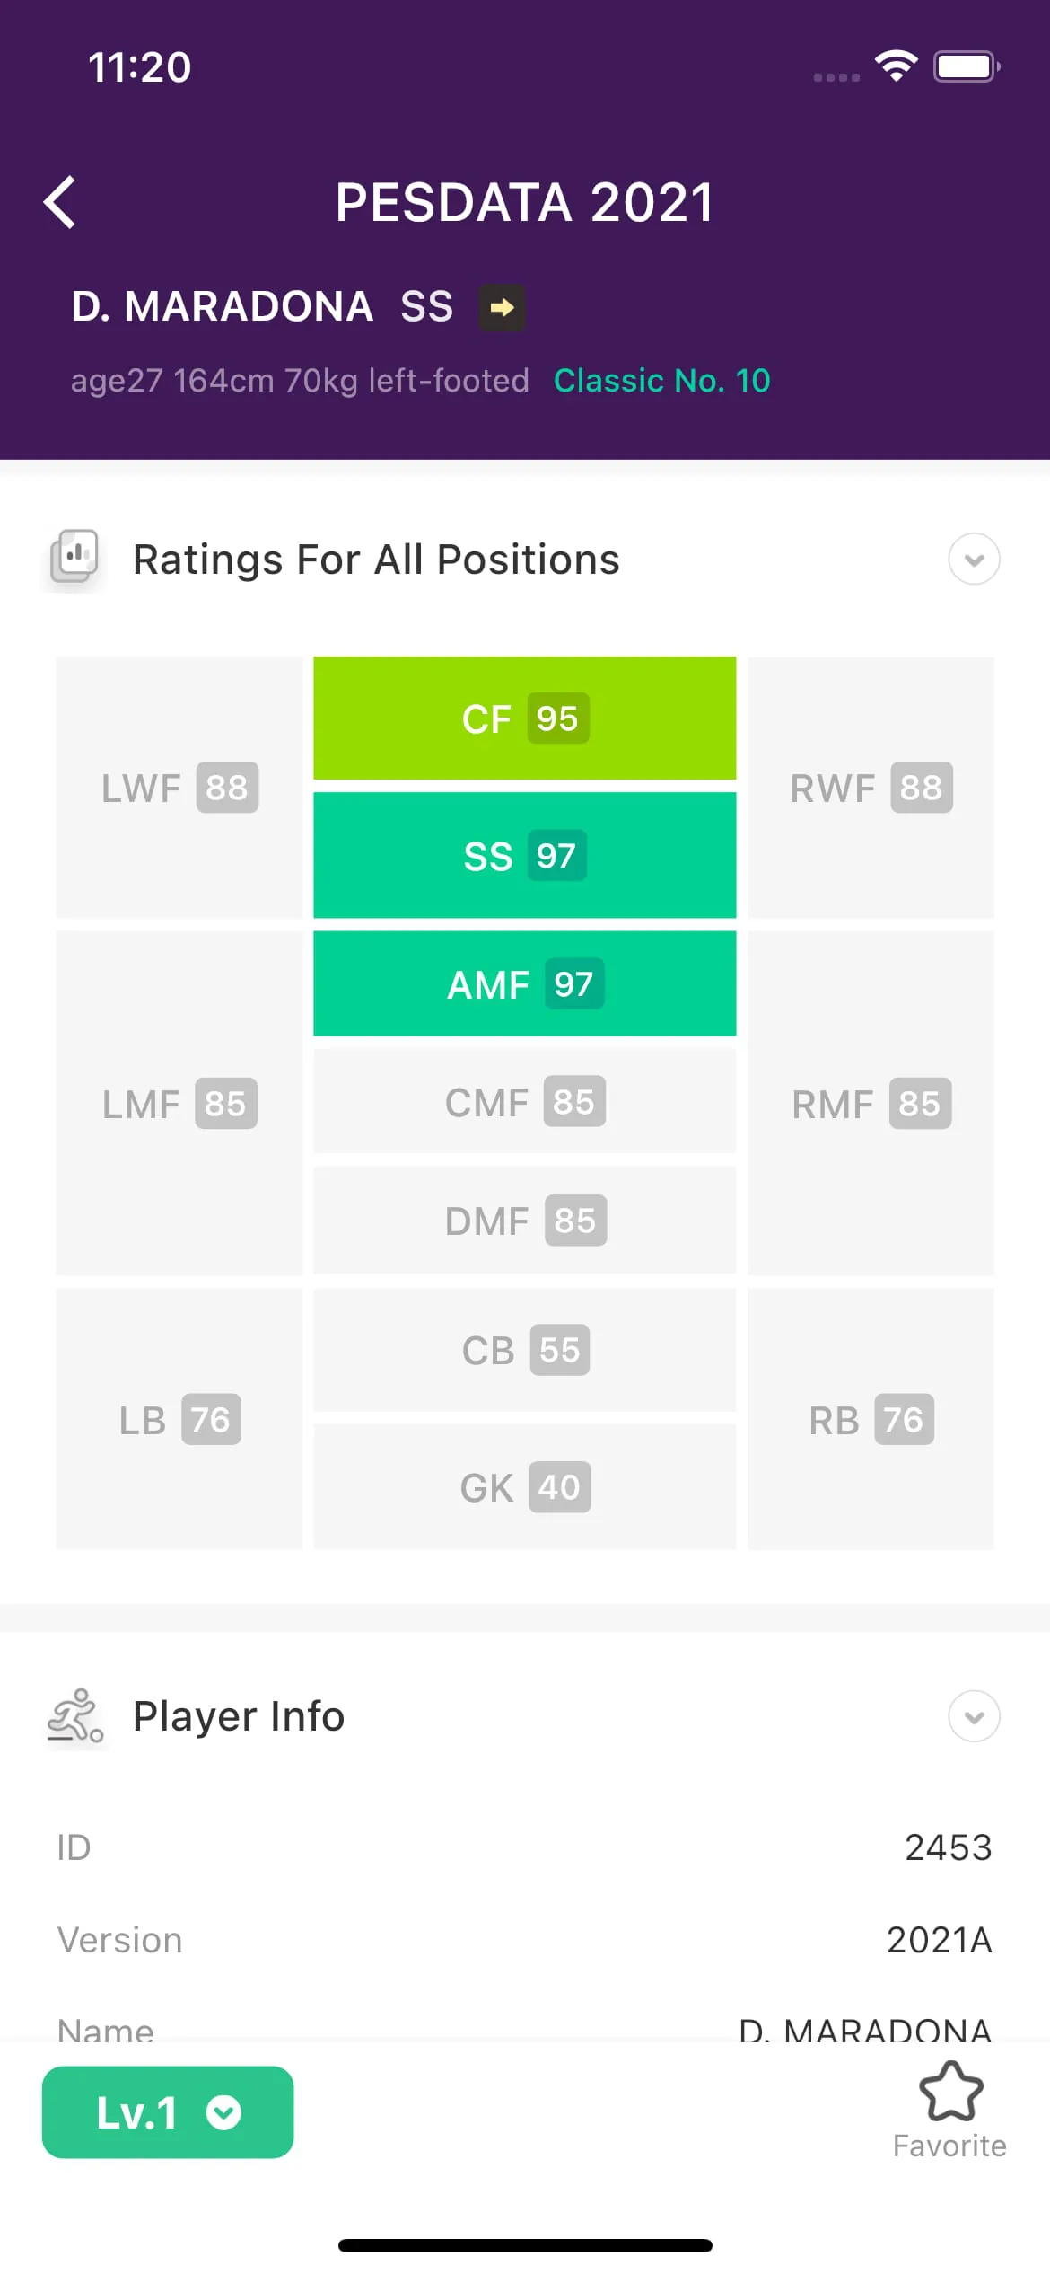Tap the PESDATA 2021 title

(525, 202)
